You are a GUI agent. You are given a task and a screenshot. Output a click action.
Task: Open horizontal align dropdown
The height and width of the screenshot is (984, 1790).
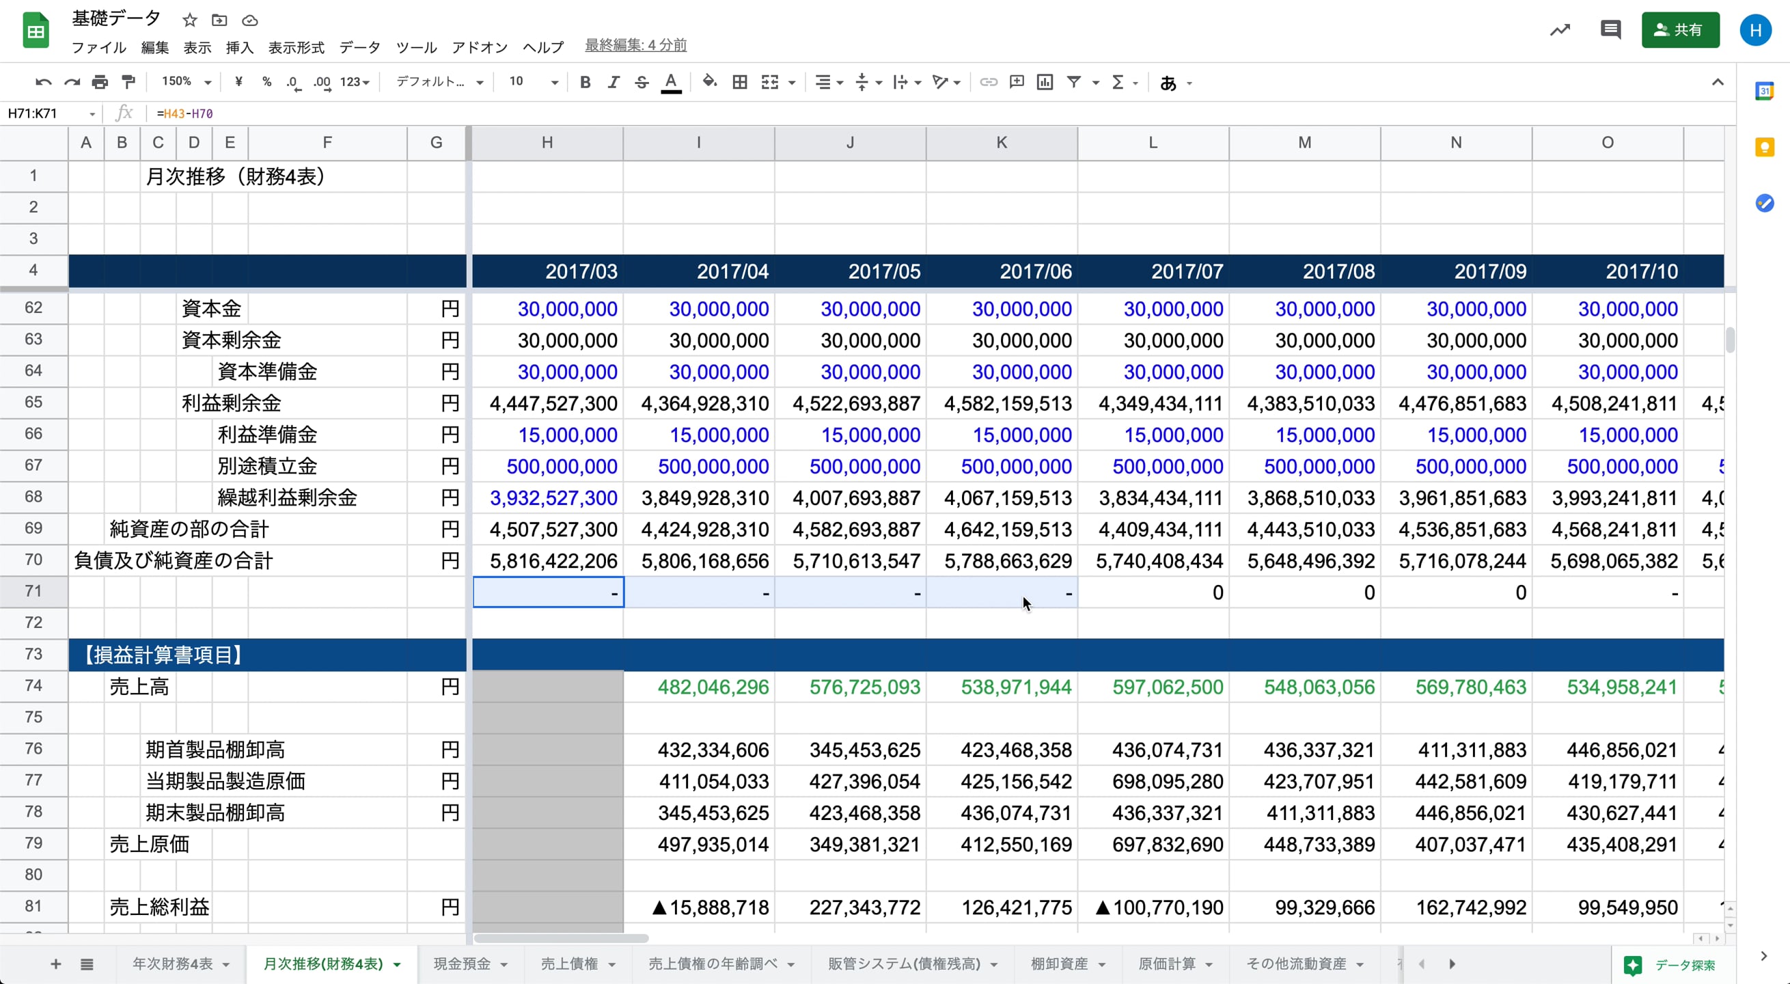(x=829, y=82)
